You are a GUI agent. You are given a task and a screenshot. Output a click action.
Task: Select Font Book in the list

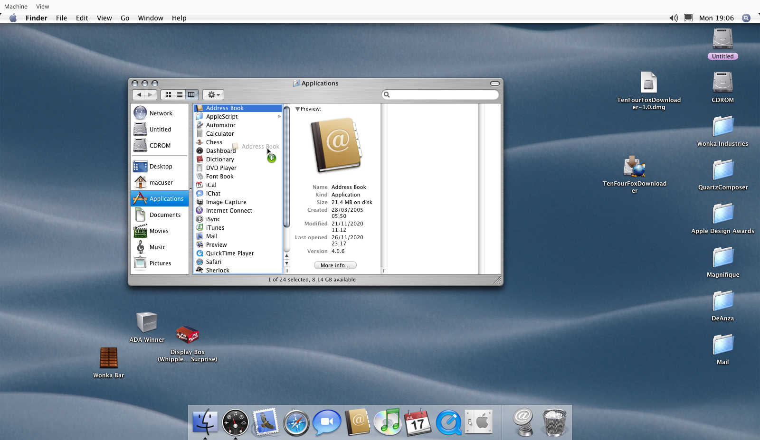tap(238, 177)
